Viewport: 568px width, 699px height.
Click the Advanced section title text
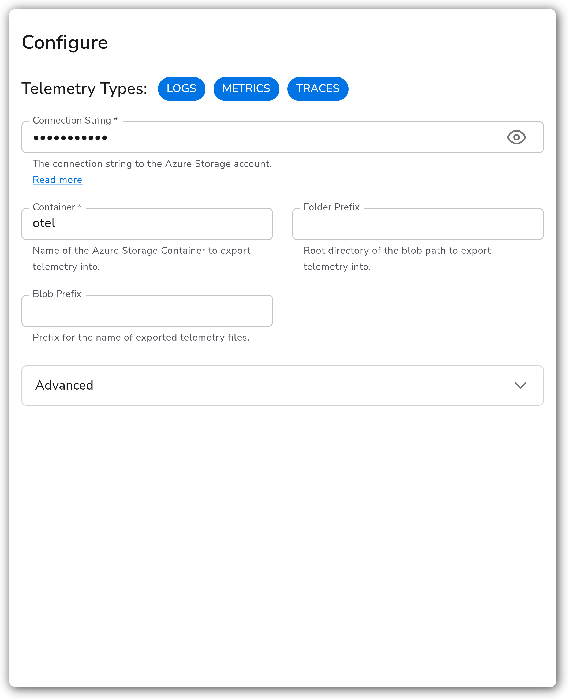click(64, 385)
